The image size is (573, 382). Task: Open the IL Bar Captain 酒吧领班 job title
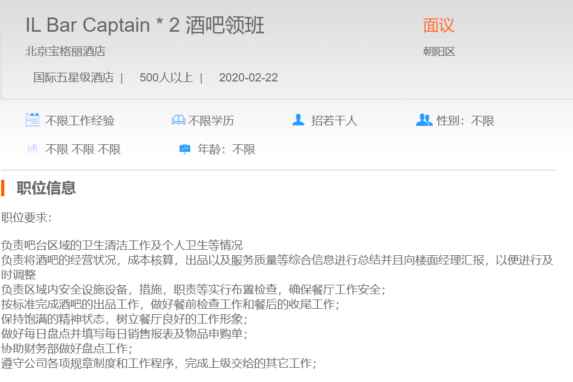(145, 26)
